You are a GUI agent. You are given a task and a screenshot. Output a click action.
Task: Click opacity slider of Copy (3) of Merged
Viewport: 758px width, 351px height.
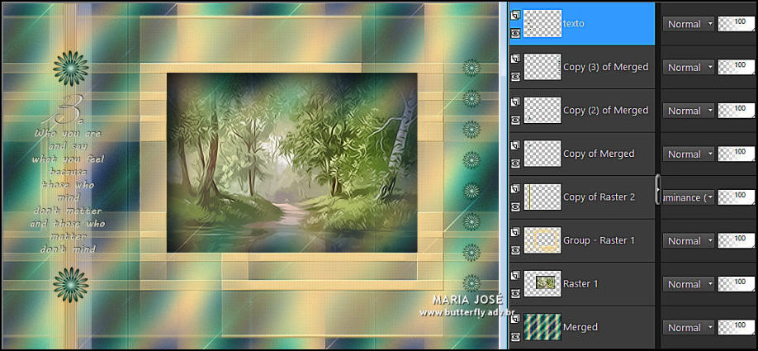point(737,68)
